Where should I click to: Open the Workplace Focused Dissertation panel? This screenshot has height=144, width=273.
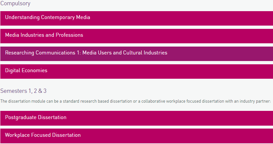tap(136, 135)
